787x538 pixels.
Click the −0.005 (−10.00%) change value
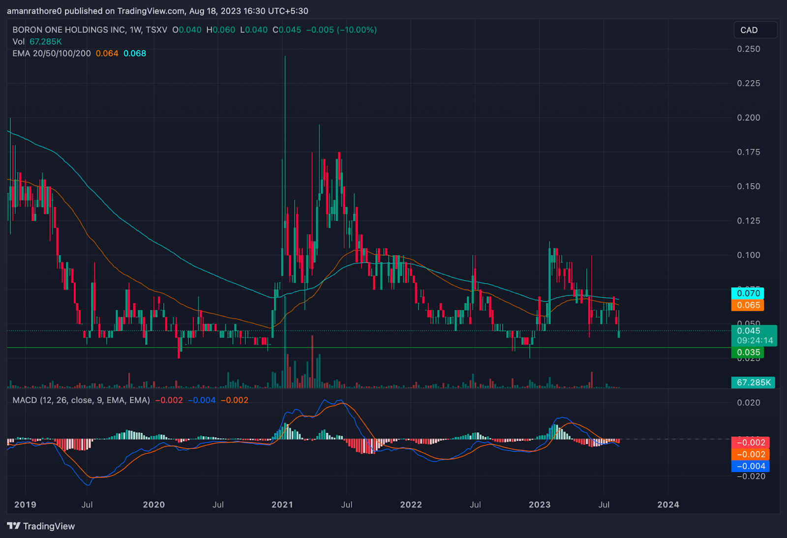pos(341,29)
